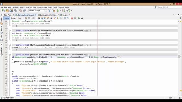This screenshot has height=102, width=182.
Task: Open the Refactor menu
Action: tap(29, 7)
